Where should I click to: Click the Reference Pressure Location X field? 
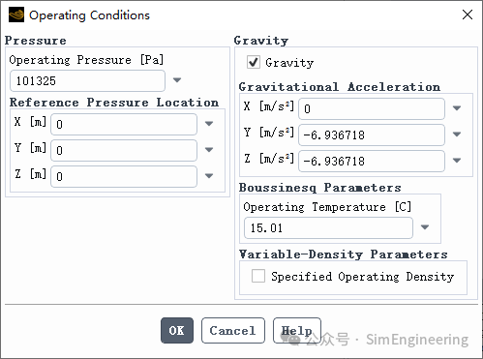coord(124,124)
